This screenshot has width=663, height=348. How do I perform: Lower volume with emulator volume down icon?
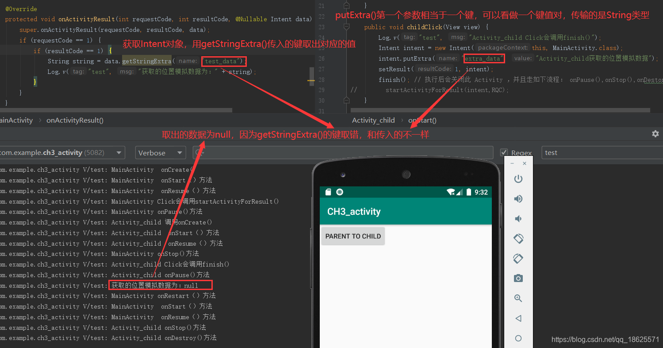point(518,219)
